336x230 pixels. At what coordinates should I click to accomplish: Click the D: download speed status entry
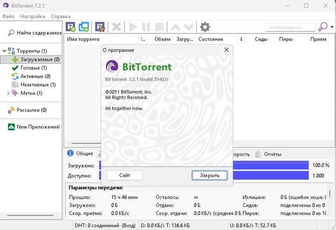pyautogui.click(x=165, y=225)
